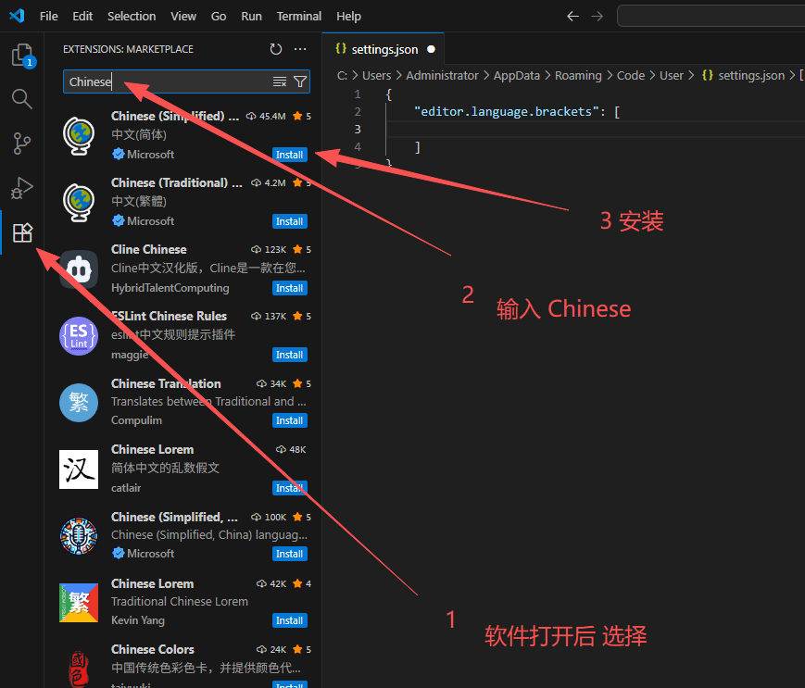The height and width of the screenshot is (688, 805).
Task: Select the ESLint Chinese Rules icon
Action: 79,336
